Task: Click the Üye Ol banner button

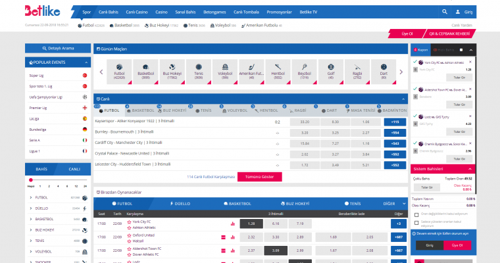Action: click(407, 34)
